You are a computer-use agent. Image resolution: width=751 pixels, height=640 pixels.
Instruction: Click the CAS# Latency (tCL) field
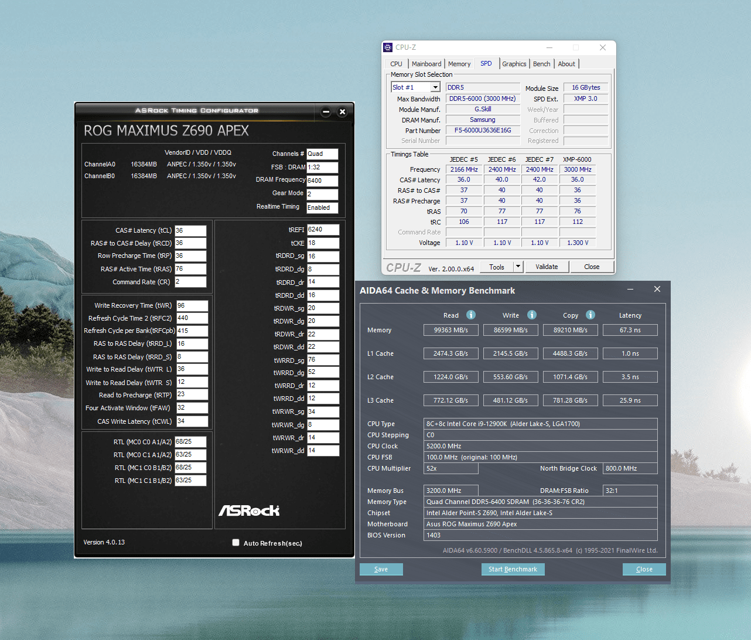pos(190,230)
